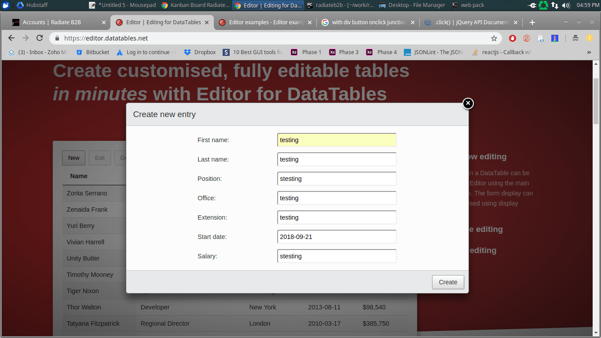The image size is (601, 338).
Task: Click the ScriptSafe extension icon in toolbar
Action: click(527, 38)
